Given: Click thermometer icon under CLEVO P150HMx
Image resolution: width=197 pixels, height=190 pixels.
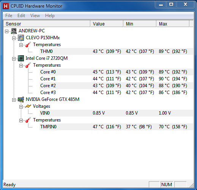Looking at the screenshot, I should 28,45.
